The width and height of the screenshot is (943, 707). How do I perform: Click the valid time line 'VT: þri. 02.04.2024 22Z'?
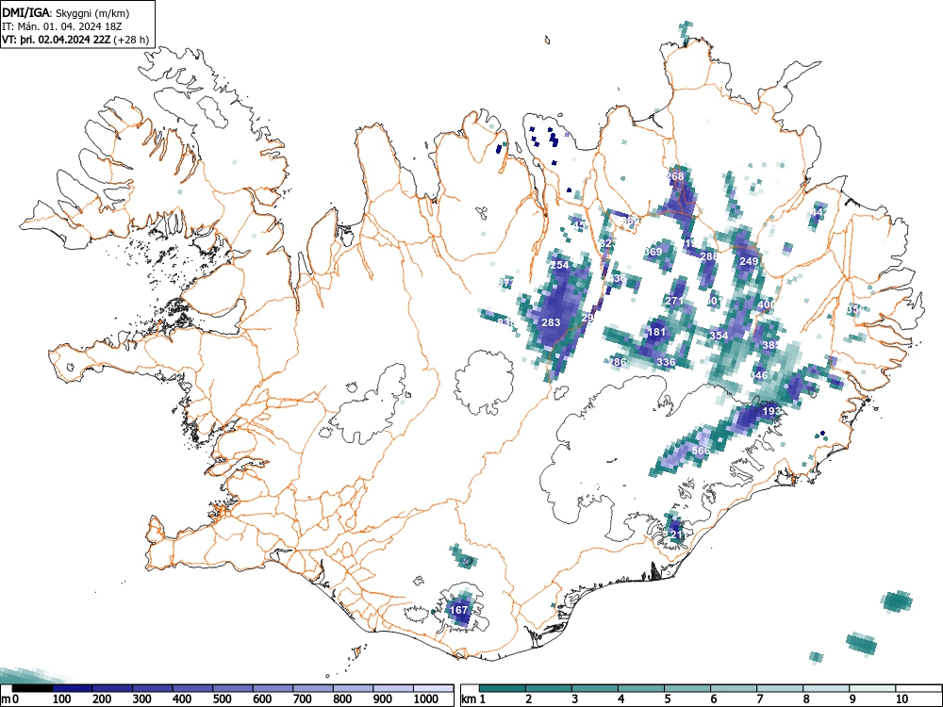(58, 41)
